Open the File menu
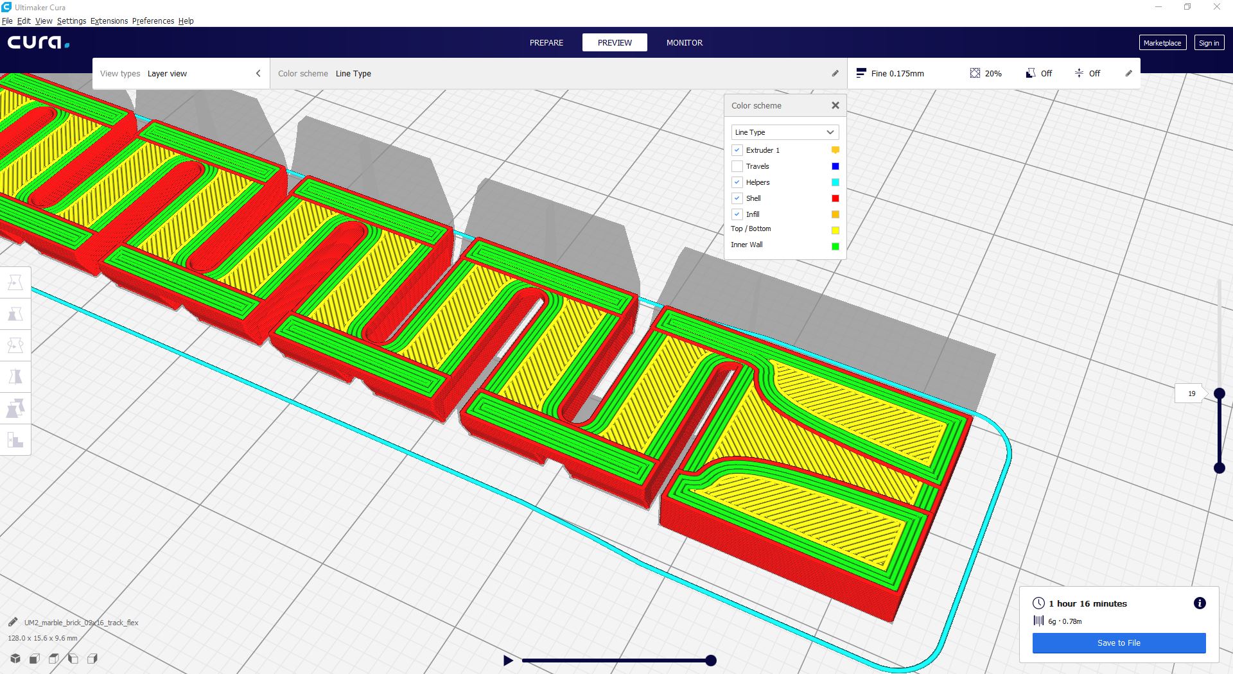 click(7, 21)
